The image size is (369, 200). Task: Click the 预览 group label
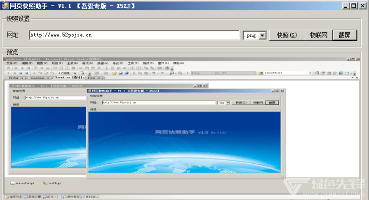(12, 52)
